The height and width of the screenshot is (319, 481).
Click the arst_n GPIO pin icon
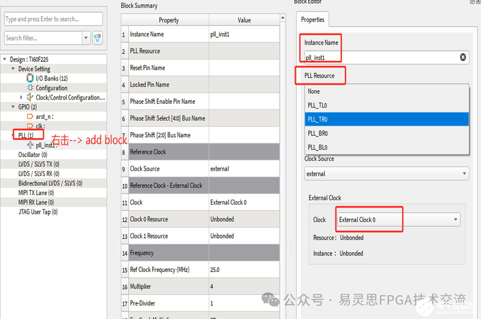[30, 117]
